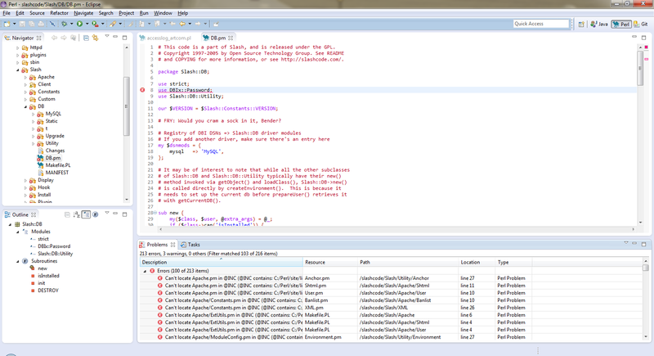The image size is (654, 356).
Task: Switch to the Tasks tab
Action: (x=193, y=244)
